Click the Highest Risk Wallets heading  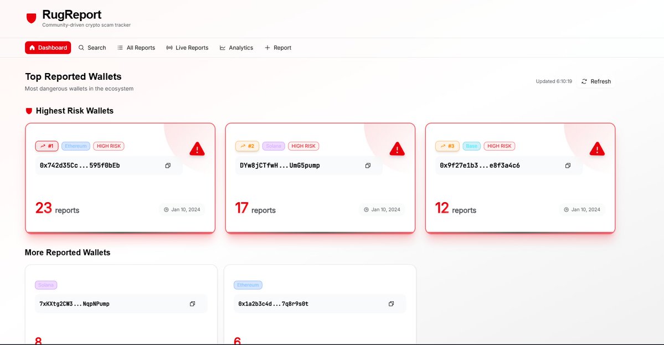coord(75,111)
